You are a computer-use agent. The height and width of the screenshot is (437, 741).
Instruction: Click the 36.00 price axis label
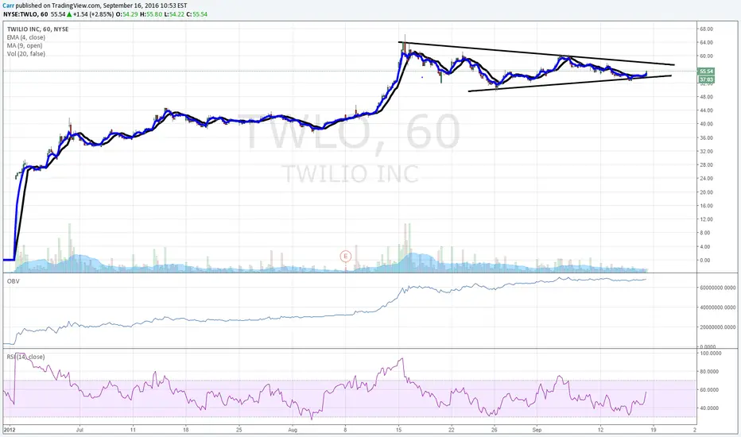(x=706, y=138)
